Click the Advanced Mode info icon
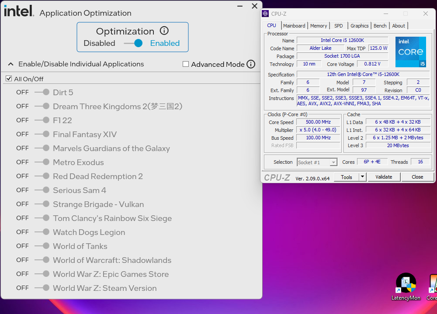 [251, 64]
